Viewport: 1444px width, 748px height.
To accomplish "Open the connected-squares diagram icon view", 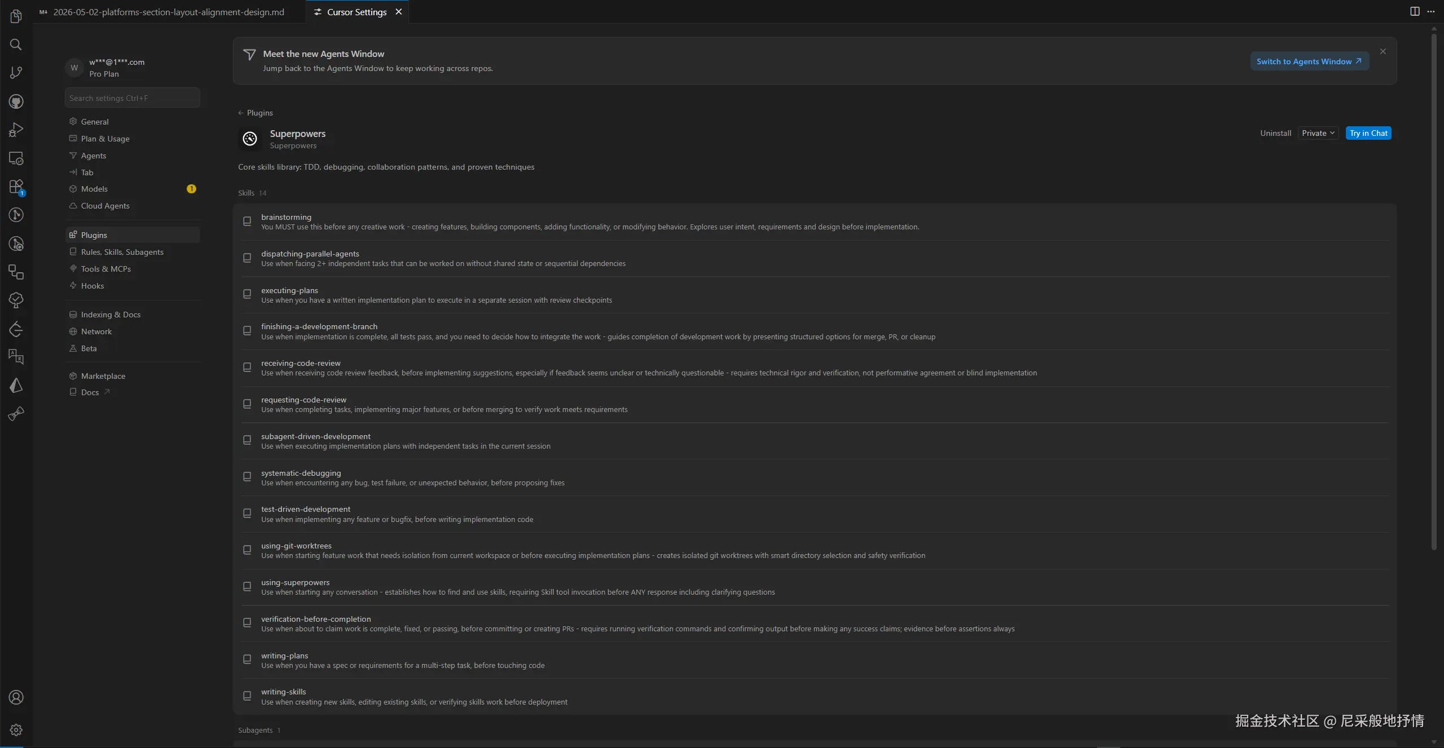I will (x=16, y=272).
